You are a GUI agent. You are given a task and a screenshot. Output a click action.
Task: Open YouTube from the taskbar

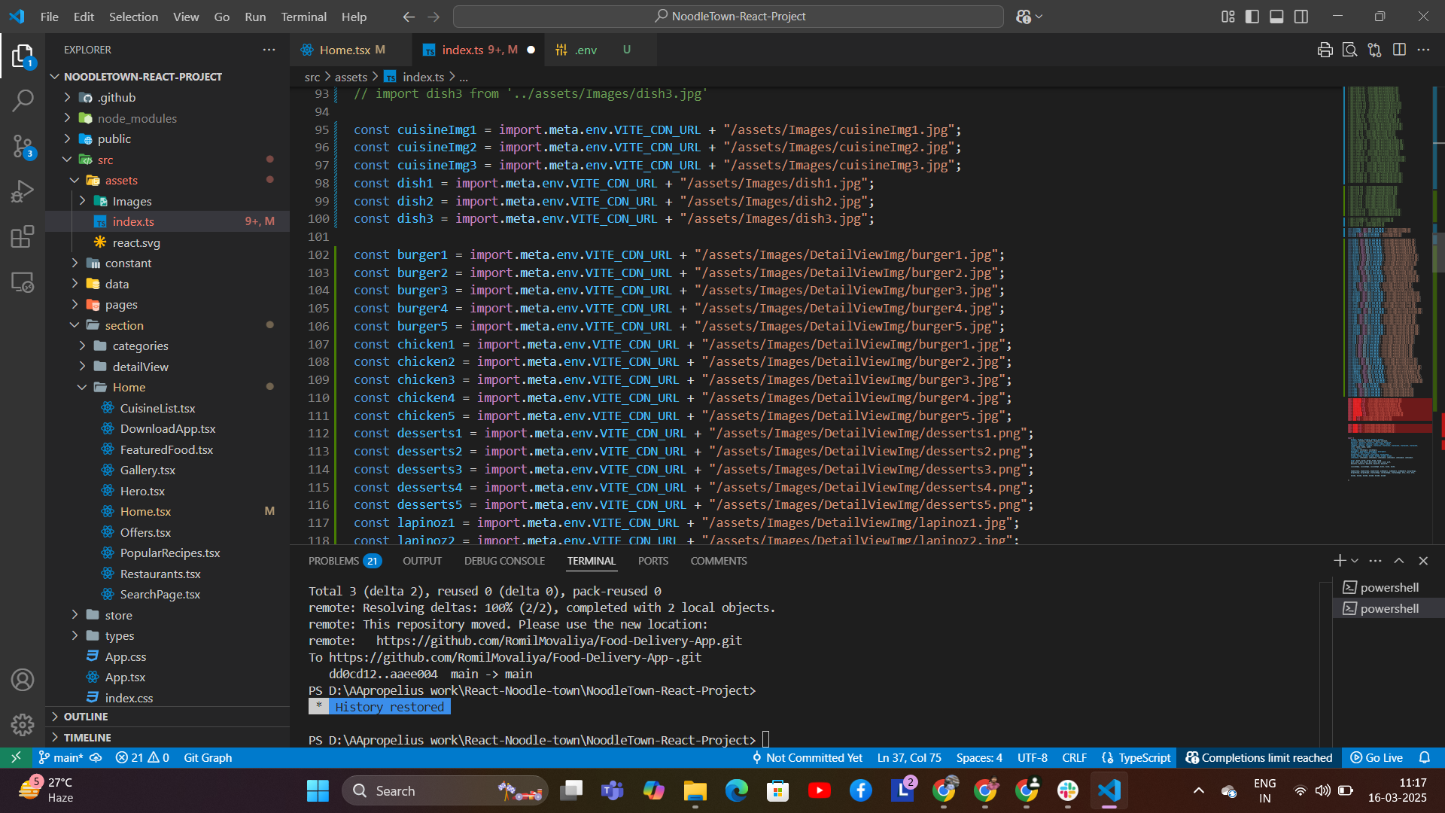point(819,790)
